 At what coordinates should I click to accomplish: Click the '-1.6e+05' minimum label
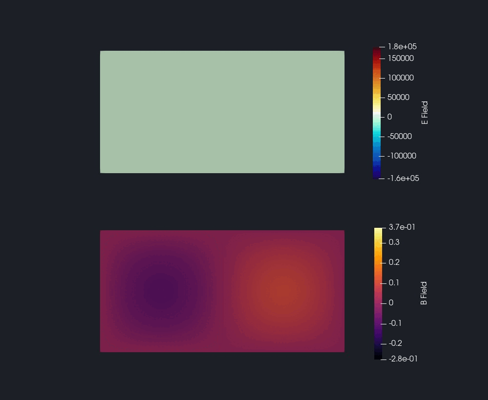click(403, 178)
